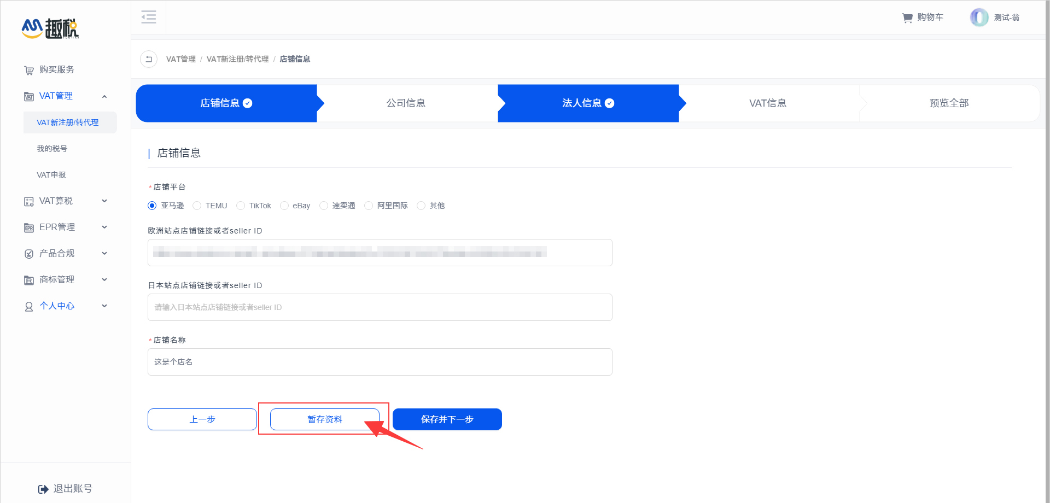Select the 其他 platform option
The width and height of the screenshot is (1050, 503).
point(421,205)
